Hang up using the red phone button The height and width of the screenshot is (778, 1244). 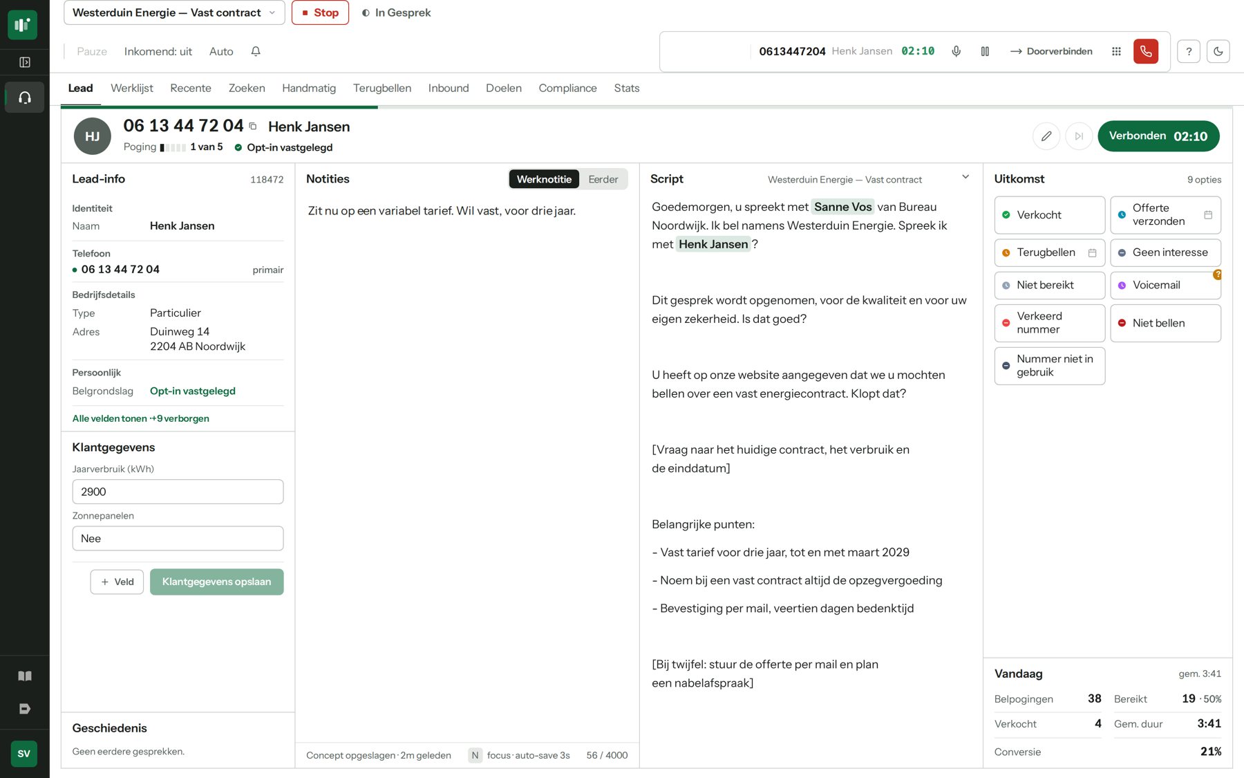(1146, 51)
